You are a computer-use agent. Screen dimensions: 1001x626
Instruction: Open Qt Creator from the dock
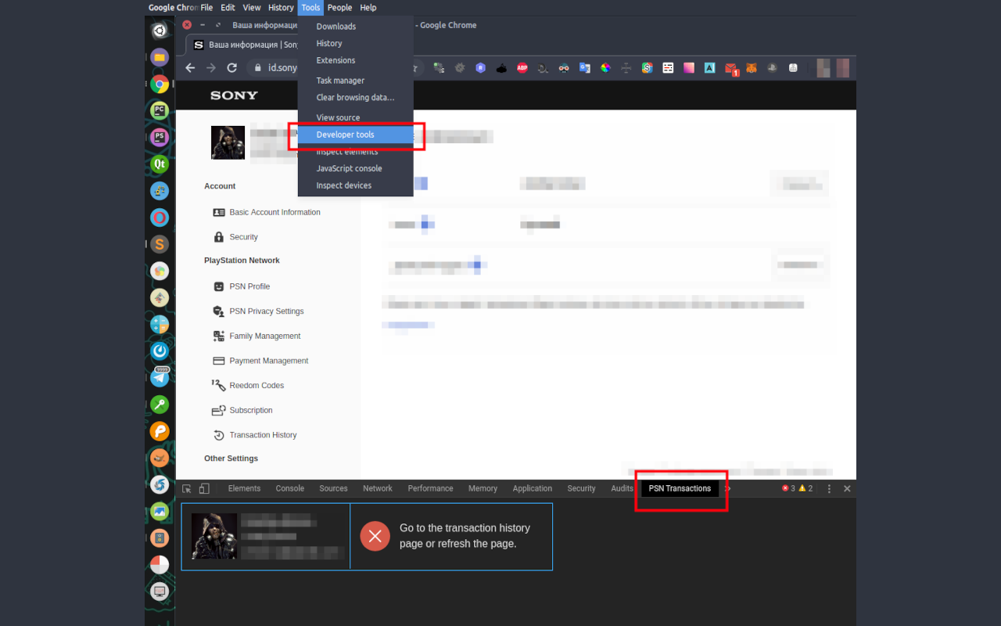click(x=160, y=164)
